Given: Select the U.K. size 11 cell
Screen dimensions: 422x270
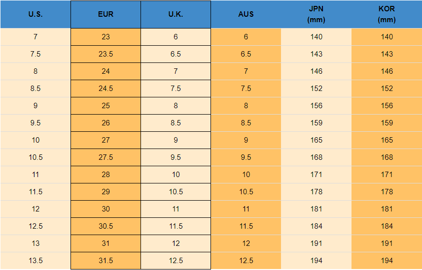Looking at the screenshot, I should click(176, 209).
